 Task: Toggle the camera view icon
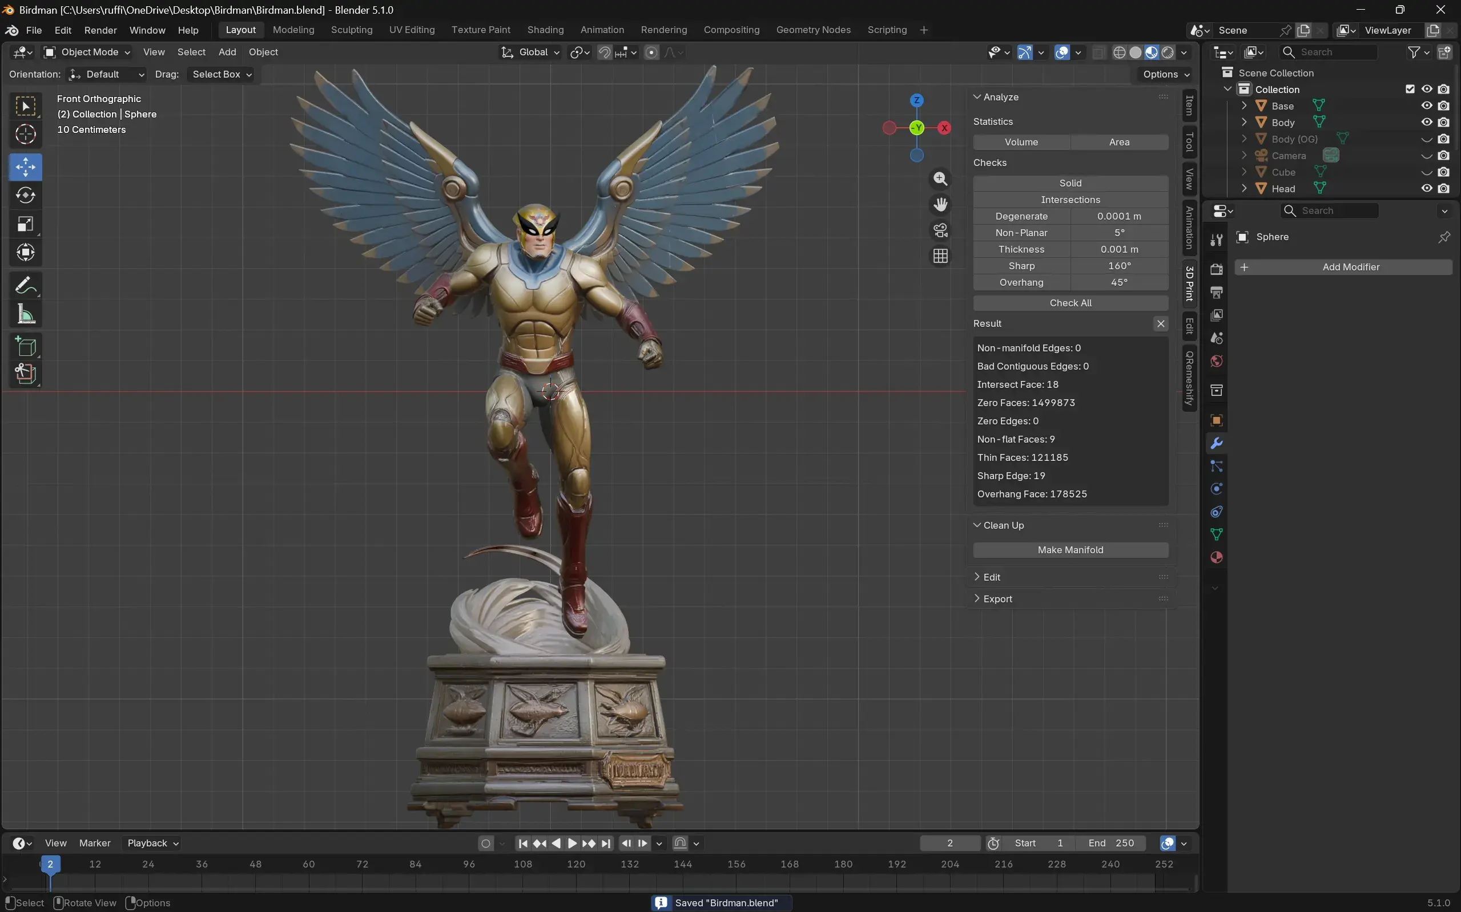tap(940, 230)
